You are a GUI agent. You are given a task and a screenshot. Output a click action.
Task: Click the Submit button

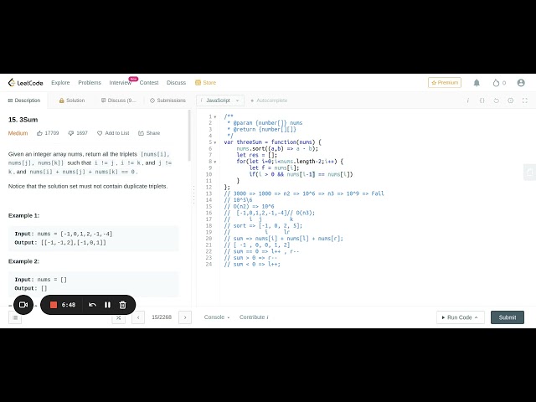pyautogui.click(x=508, y=317)
